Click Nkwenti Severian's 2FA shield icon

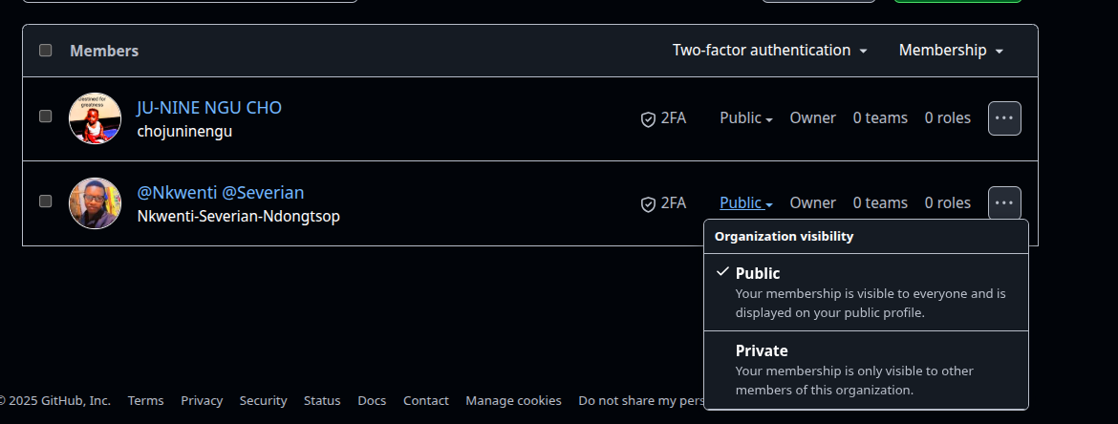click(648, 203)
